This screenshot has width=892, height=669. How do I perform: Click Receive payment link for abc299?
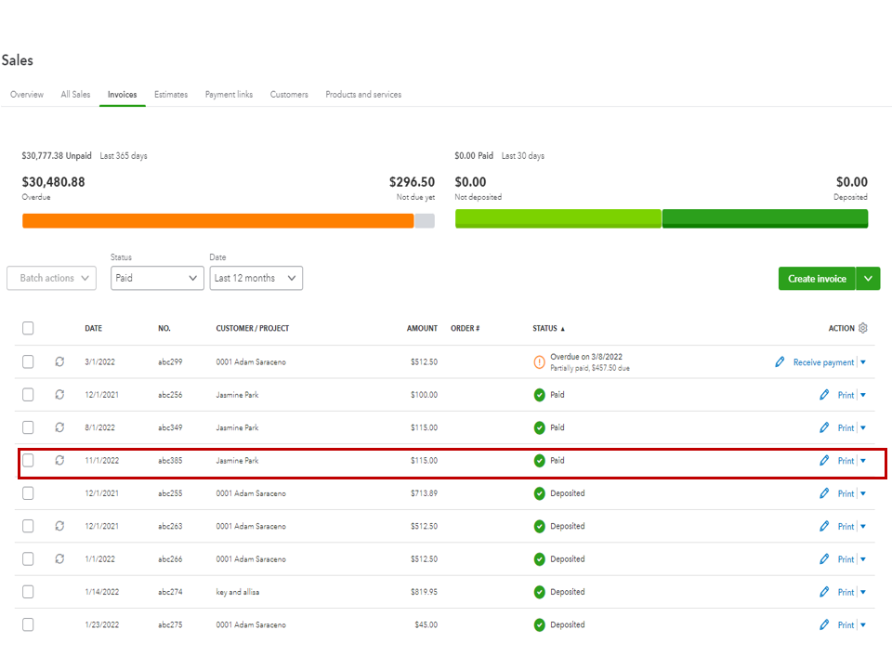[823, 362]
